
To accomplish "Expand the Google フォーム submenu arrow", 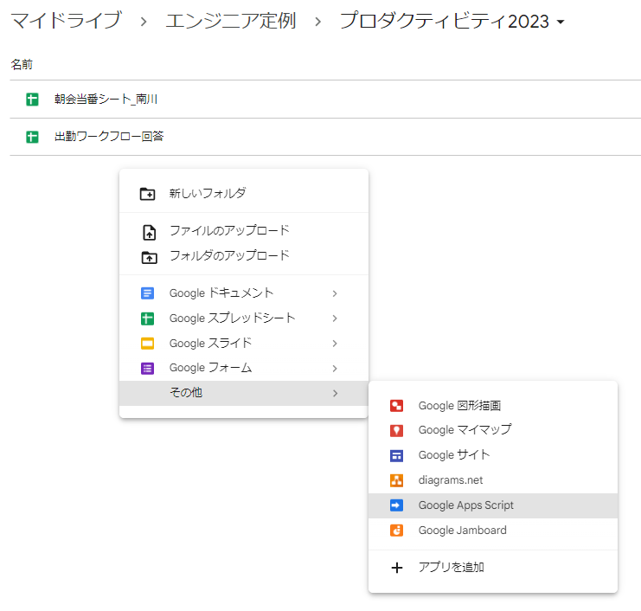I will [335, 368].
